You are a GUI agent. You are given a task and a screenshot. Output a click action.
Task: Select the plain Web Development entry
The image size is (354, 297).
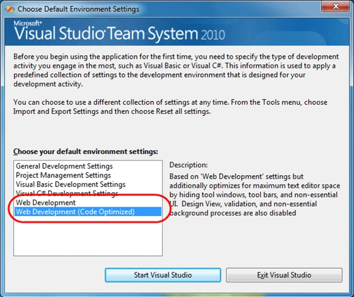[88, 203]
